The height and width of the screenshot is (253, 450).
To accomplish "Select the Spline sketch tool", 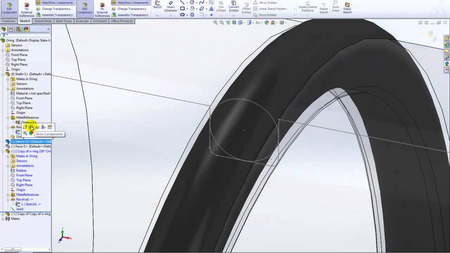I will click(x=201, y=2).
